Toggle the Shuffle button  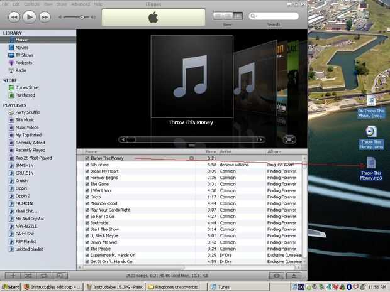tap(28, 276)
